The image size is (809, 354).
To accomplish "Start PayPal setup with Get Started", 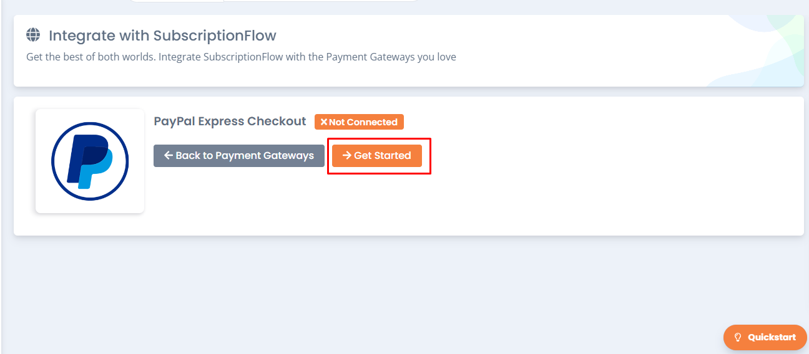I will (x=377, y=156).
